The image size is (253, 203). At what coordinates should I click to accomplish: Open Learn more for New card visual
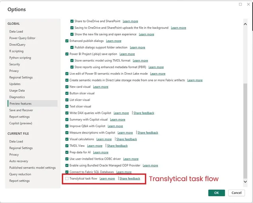click(x=101, y=87)
